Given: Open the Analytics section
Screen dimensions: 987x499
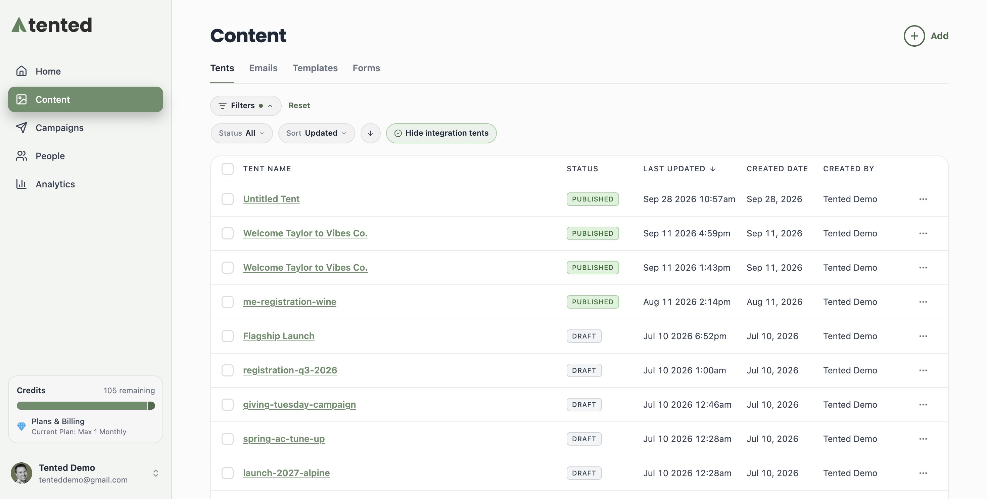Looking at the screenshot, I should pyautogui.click(x=85, y=184).
